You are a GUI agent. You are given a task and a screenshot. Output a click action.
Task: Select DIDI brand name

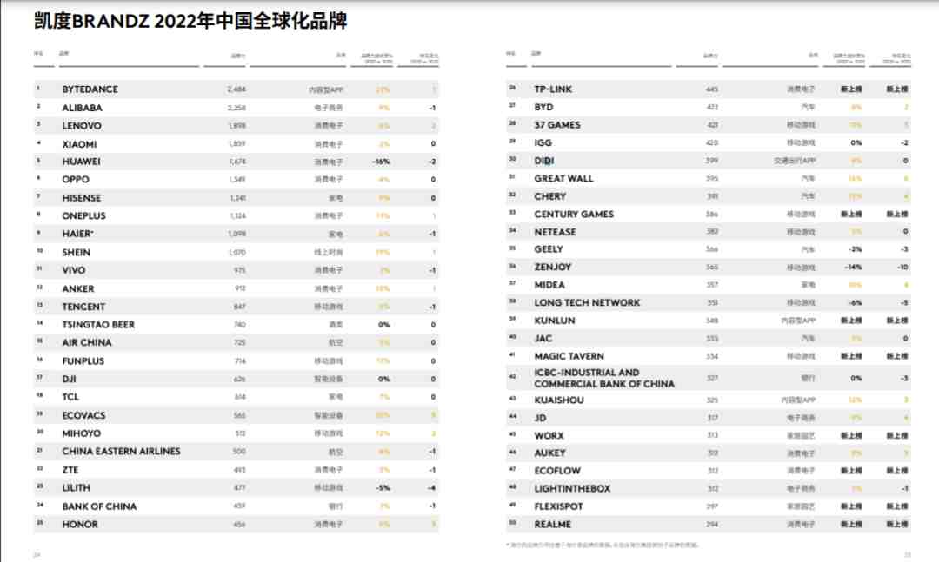[544, 161]
